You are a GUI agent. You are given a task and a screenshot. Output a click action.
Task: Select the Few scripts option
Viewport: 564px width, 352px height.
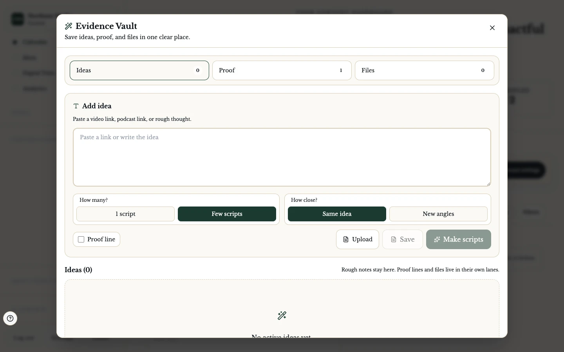pyautogui.click(x=227, y=214)
